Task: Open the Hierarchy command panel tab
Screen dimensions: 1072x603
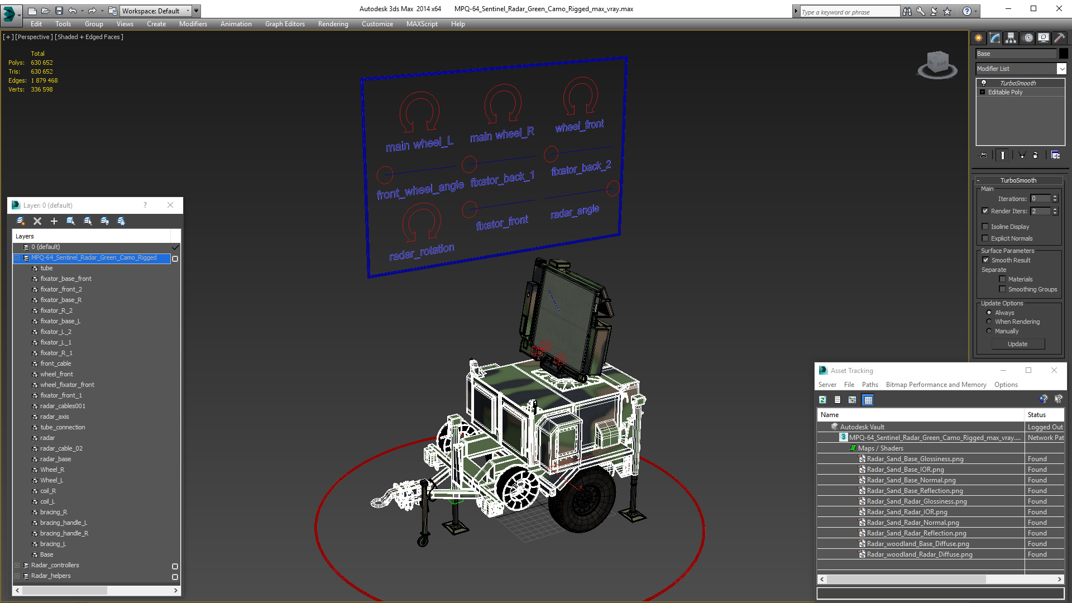Action: [1011, 38]
